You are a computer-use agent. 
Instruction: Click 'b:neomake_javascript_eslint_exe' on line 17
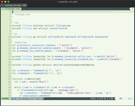point(71,56)
